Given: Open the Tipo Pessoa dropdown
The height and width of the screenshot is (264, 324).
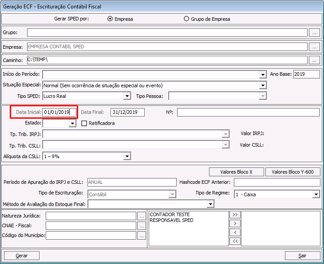Looking at the screenshot, I should click(x=263, y=96).
